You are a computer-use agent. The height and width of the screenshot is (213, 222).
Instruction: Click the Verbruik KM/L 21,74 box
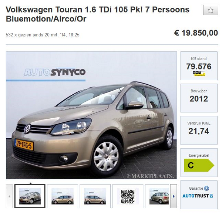199,130
